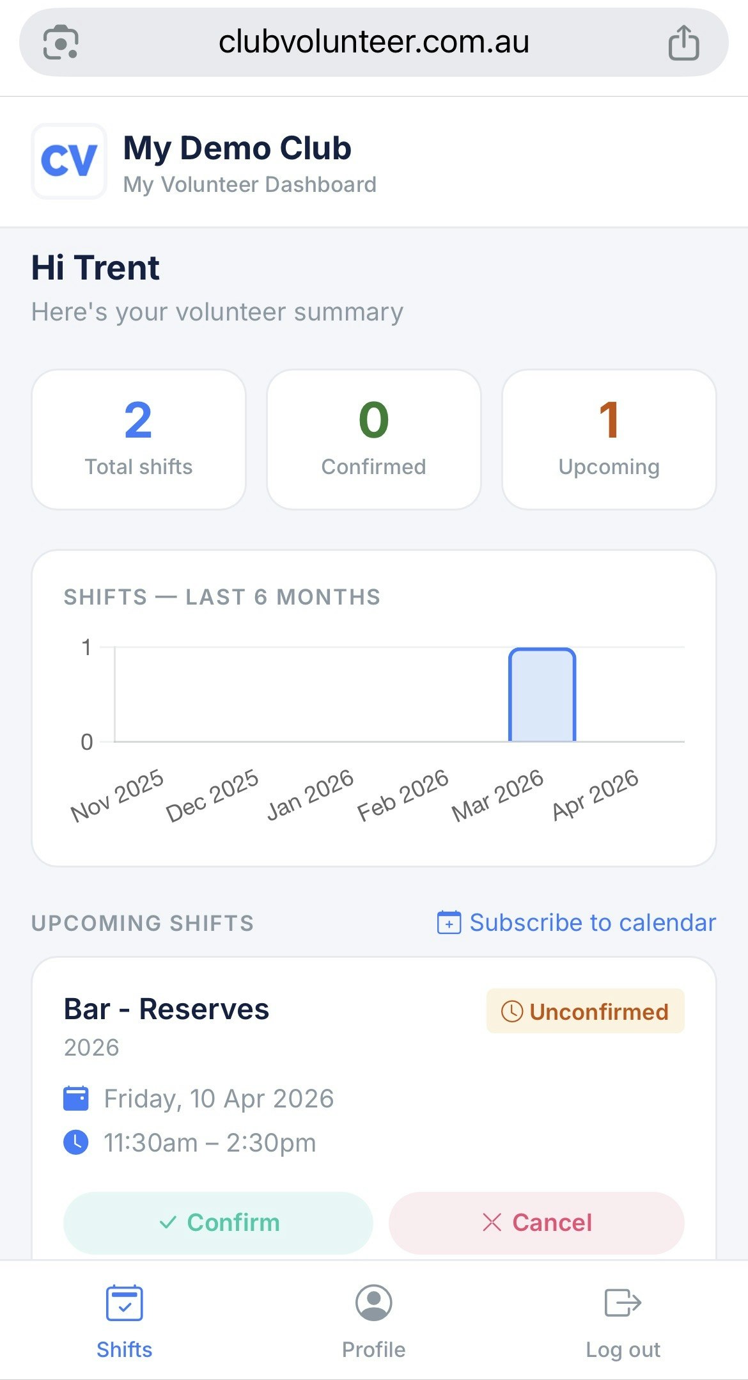Select the Total shifts card
This screenshot has height=1380, width=748.
(x=139, y=440)
